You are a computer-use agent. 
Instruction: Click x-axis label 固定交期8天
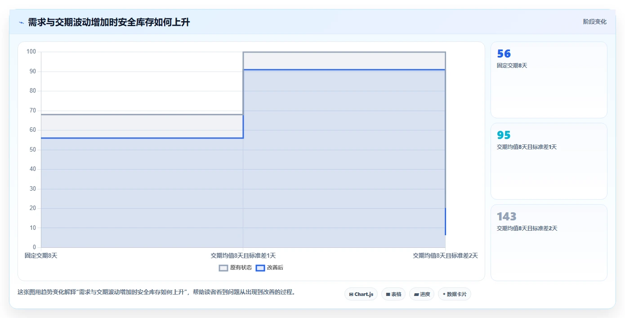coord(41,255)
